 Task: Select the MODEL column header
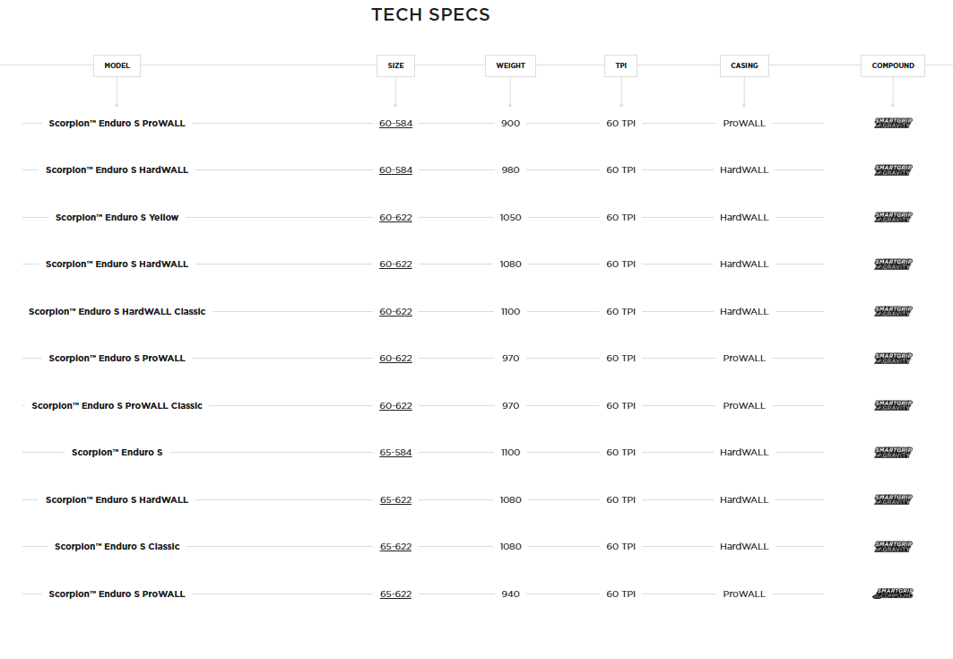pyautogui.click(x=117, y=65)
